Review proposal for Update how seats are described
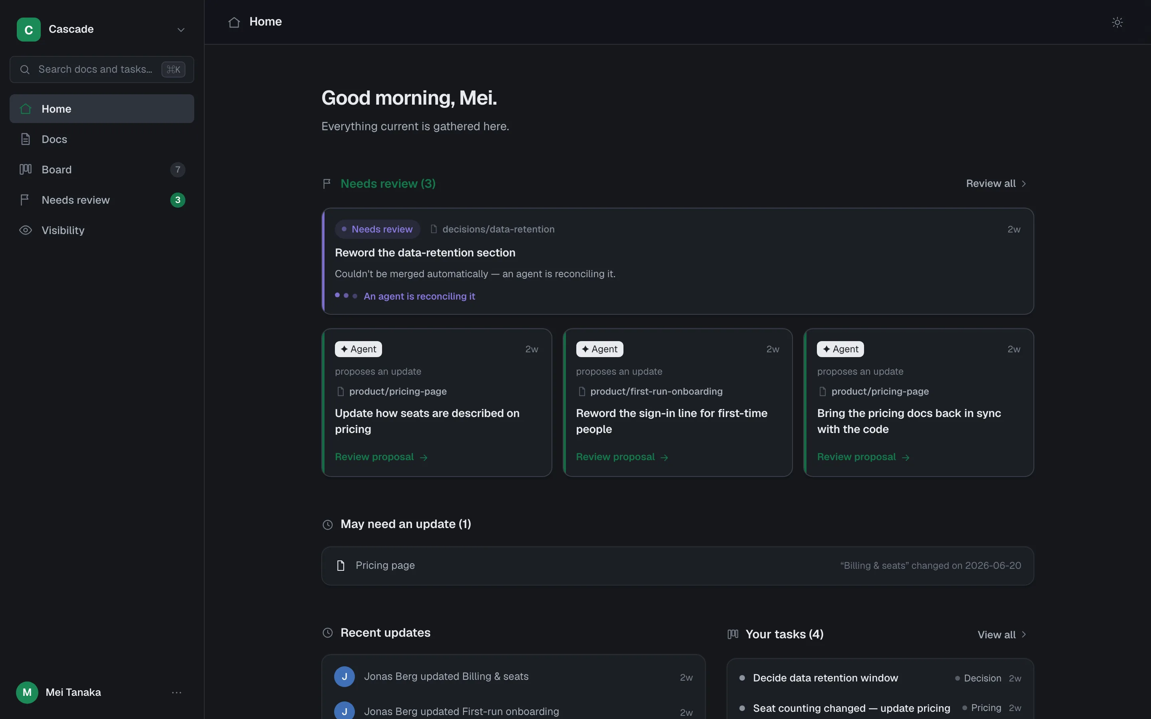This screenshot has height=719, width=1151. tap(381, 457)
